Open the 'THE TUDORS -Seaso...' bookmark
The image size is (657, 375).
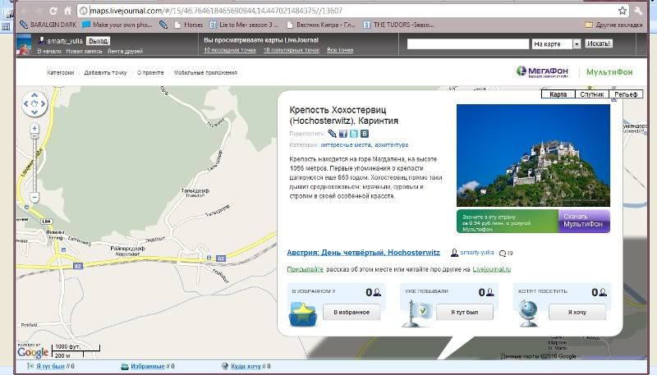(398, 25)
